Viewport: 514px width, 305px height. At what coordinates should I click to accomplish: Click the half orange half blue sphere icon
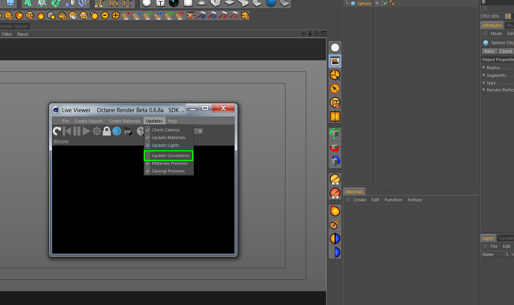click(335, 239)
